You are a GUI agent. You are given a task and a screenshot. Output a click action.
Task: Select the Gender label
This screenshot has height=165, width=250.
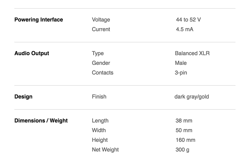101,63
